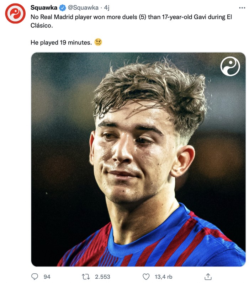
Task: Open the attached photo of the player's face
Action: pyautogui.click(x=138, y=160)
